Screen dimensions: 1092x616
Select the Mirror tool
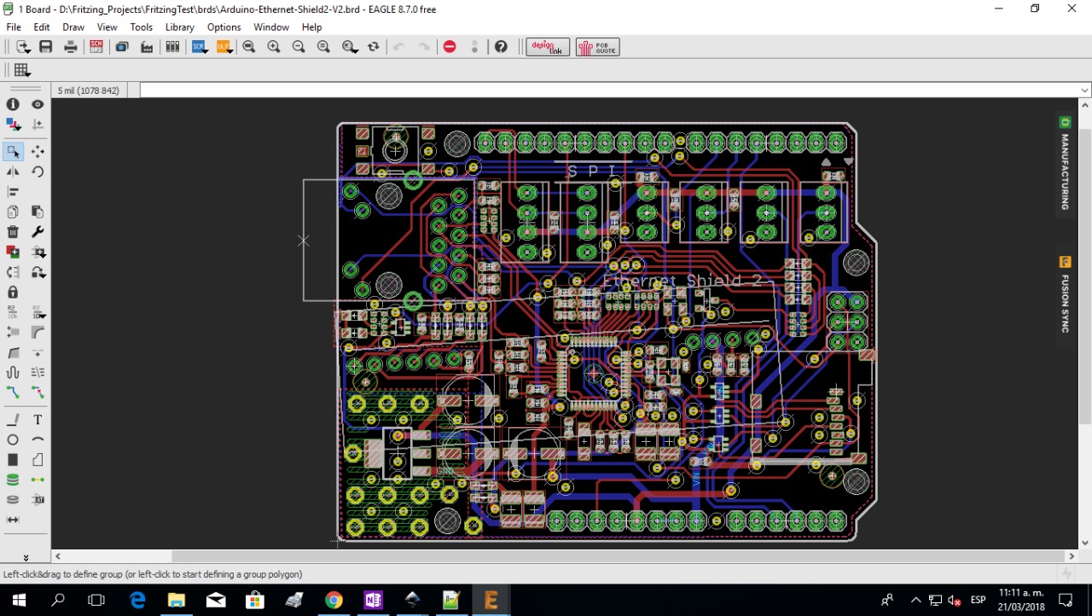click(x=13, y=171)
